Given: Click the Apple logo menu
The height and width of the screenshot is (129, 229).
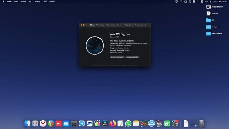Looking at the screenshot, I should tap(3, 1).
